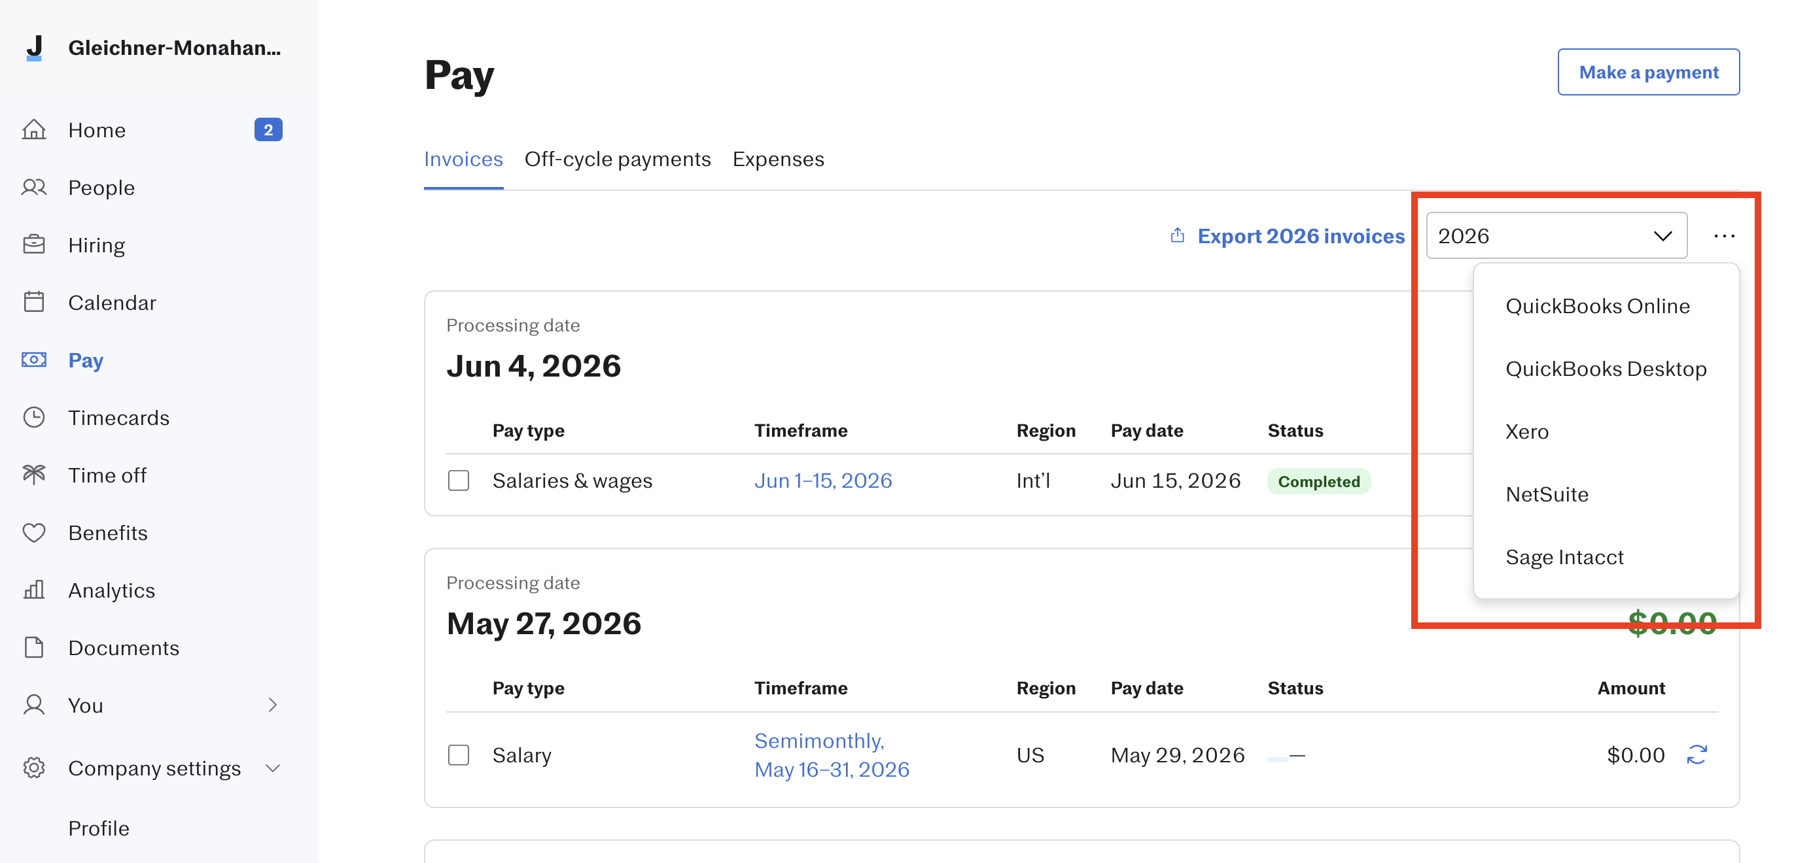Tick the Salary row checkbox

459,754
